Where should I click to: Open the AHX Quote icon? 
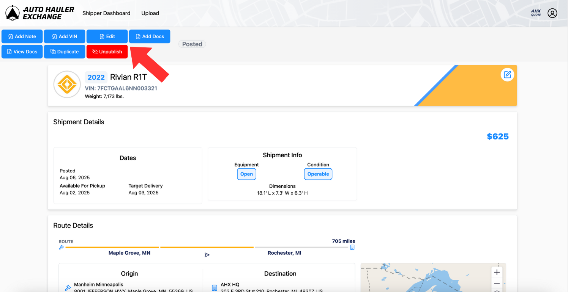(x=536, y=13)
